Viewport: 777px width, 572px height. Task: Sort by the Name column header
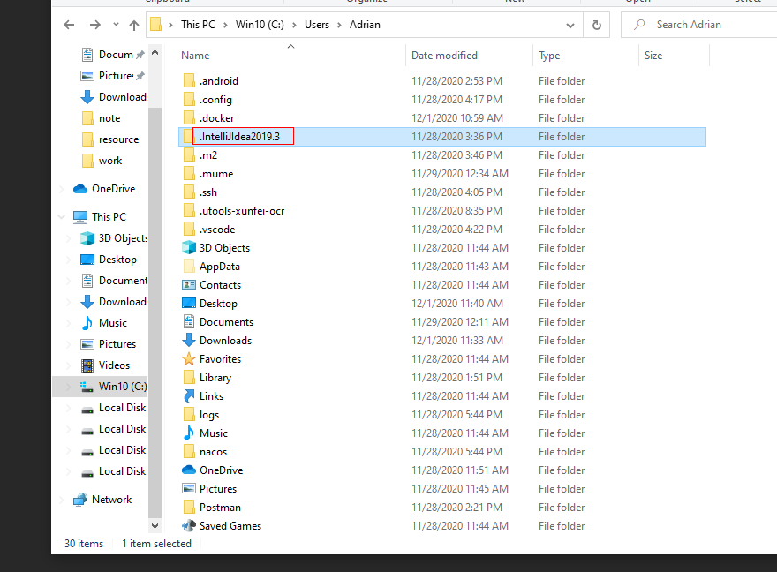point(195,56)
